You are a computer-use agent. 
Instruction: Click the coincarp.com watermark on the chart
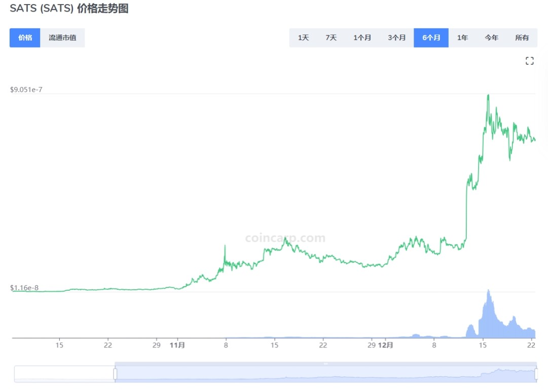[284, 238]
